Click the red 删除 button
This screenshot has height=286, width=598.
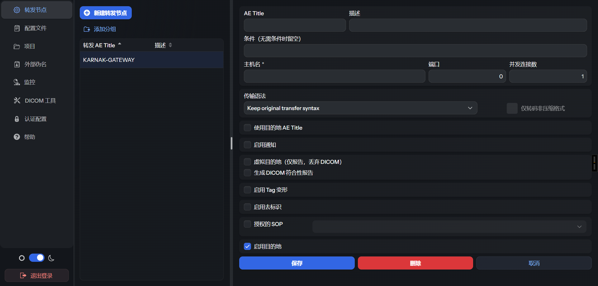[x=415, y=263]
